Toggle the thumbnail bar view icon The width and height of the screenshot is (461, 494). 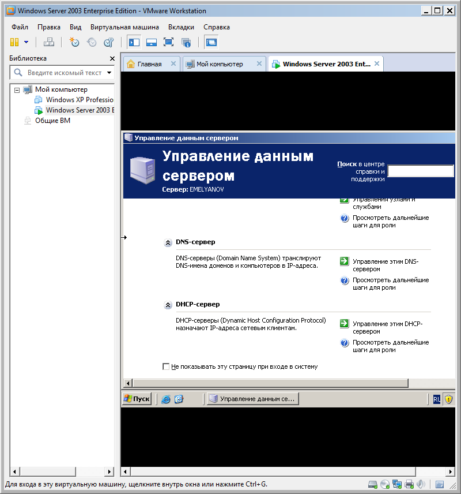pyautogui.click(x=152, y=42)
